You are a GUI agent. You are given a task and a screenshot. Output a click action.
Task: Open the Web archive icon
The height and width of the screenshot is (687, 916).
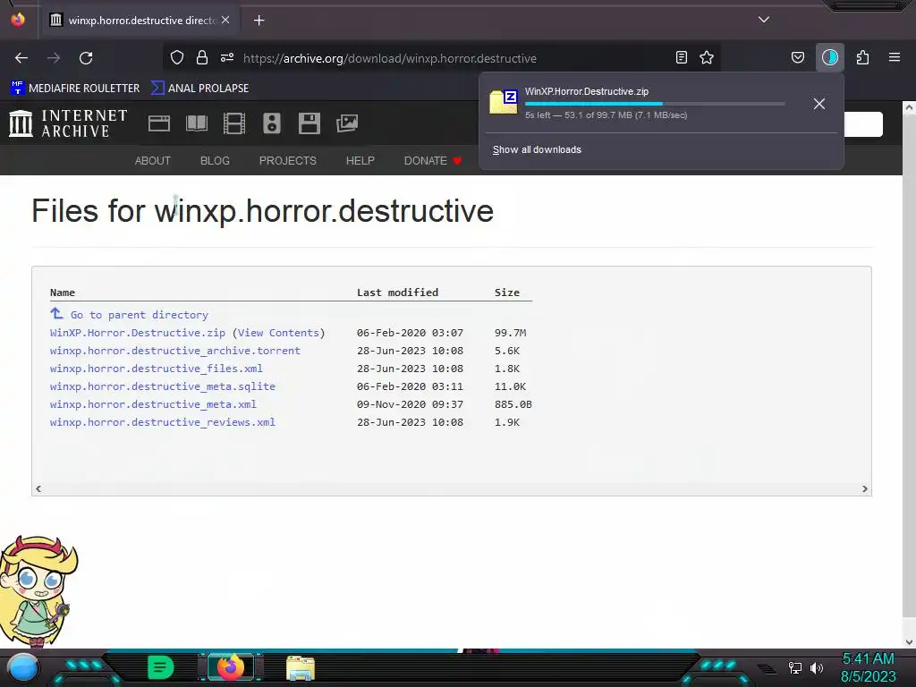(159, 123)
